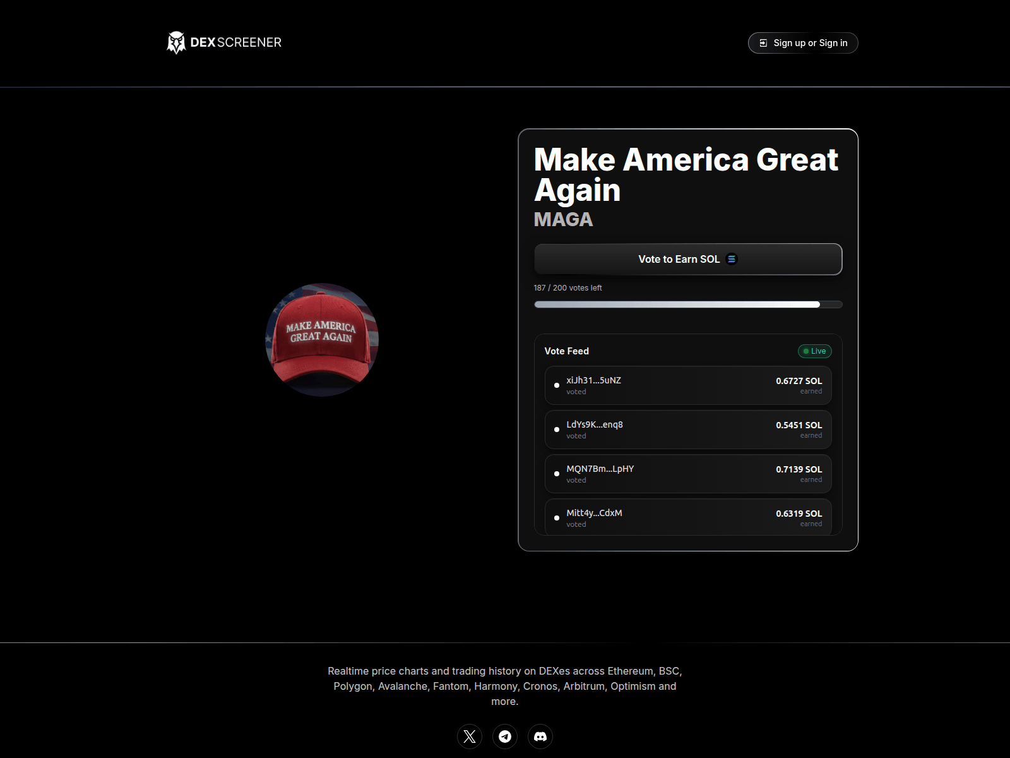Select the LdYs9K...enq8 vote feed row

pos(688,430)
